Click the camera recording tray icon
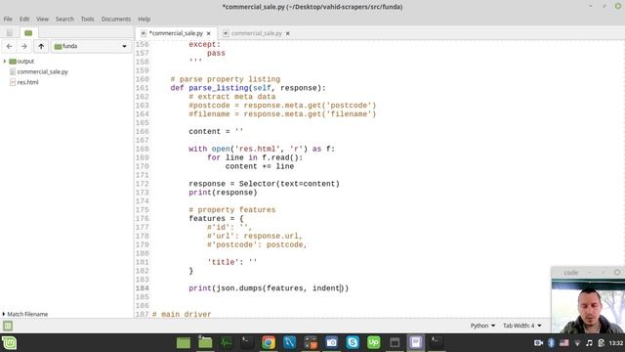This screenshot has width=625, height=352. click(538, 343)
